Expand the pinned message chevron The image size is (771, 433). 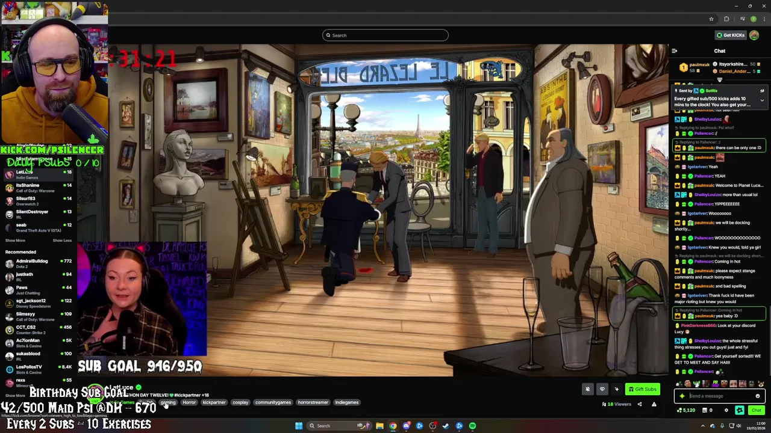coord(762,100)
